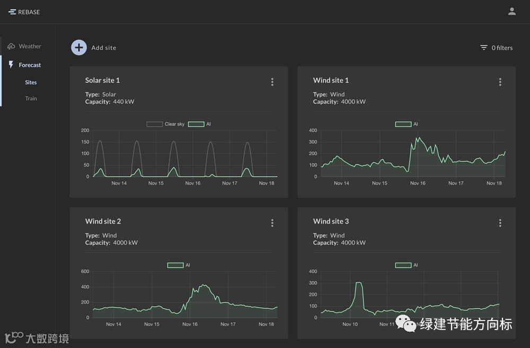The height and width of the screenshot is (348, 530).
Task: Click the filter lines icon
Action: point(484,48)
